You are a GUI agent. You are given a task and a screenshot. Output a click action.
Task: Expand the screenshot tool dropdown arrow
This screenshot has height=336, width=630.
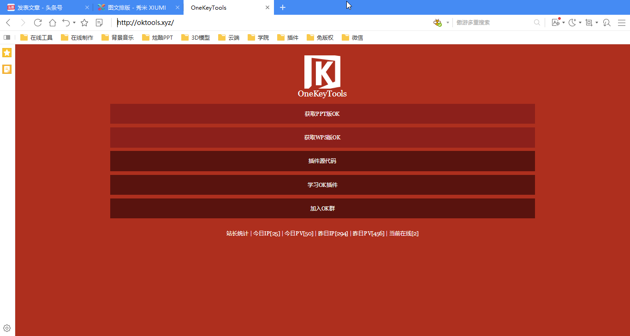coord(597,23)
